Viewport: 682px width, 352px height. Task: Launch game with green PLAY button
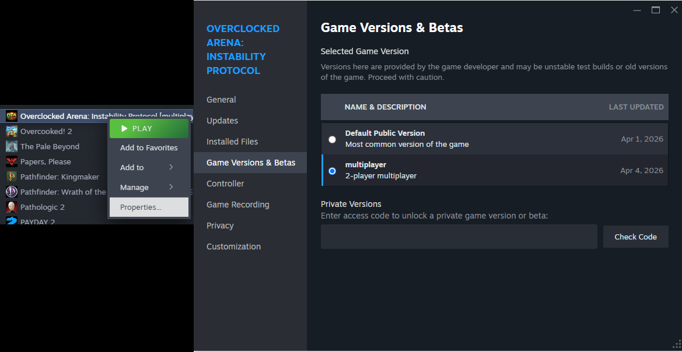(149, 129)
